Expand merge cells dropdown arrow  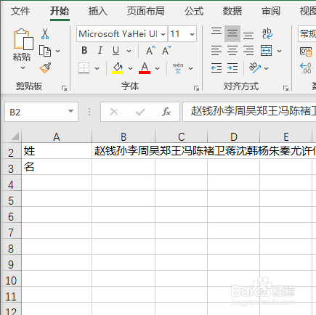click(x=279, y=51)
